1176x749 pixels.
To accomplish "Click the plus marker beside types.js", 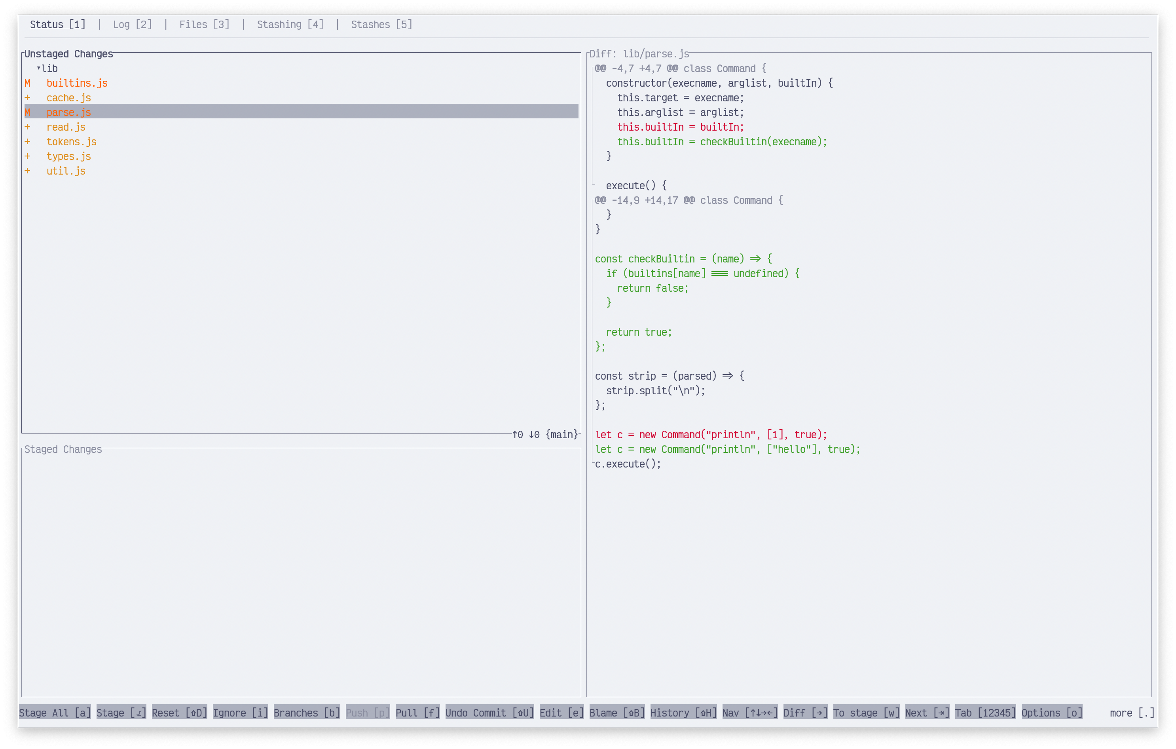I will [x=27, y=157].
